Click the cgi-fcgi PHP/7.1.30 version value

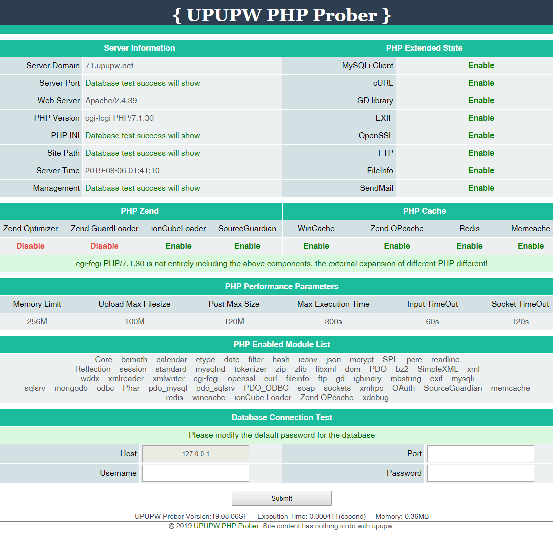tap(119, 118)
